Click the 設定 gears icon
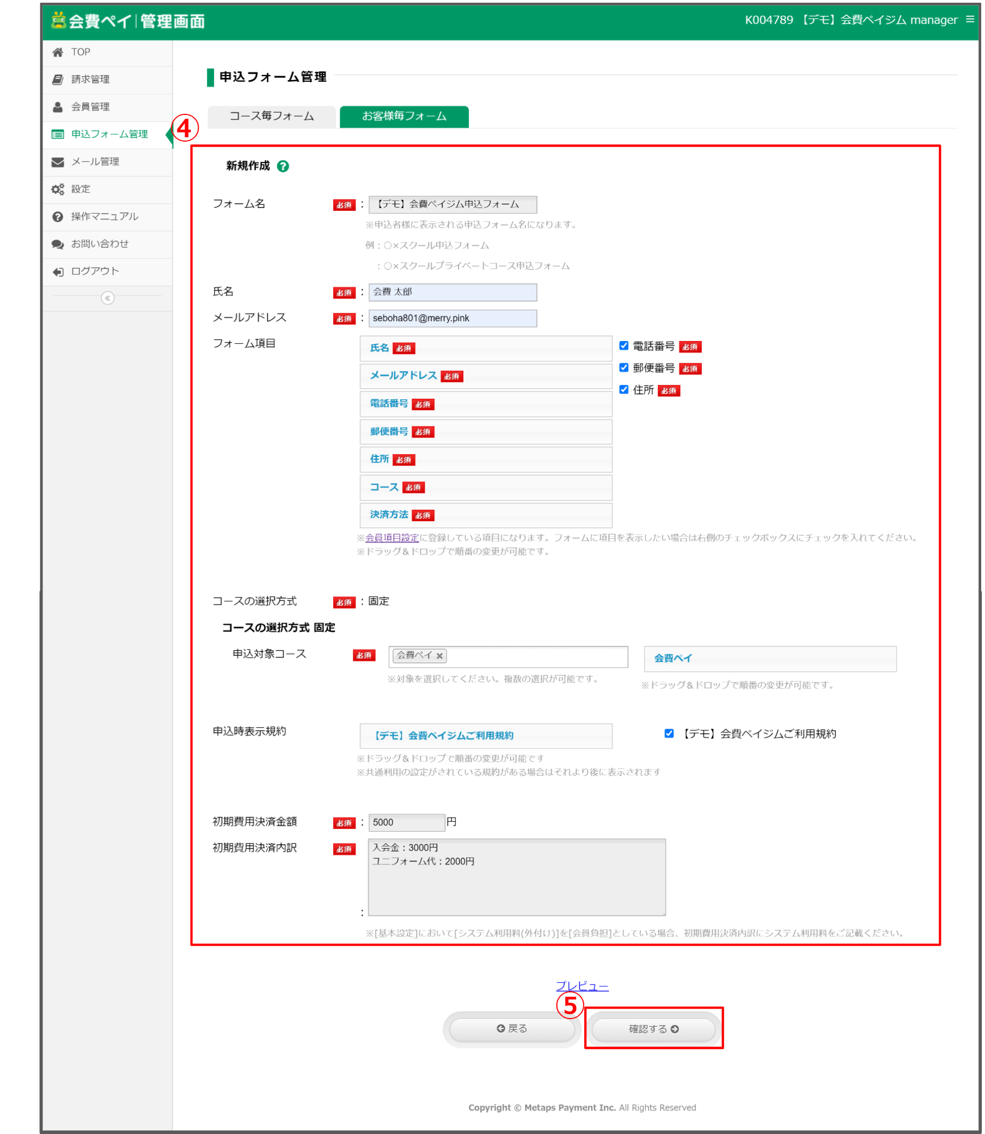 point(58,190)
